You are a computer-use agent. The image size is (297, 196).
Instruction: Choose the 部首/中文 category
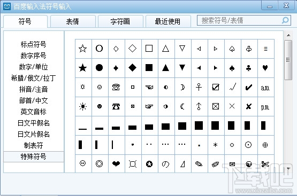(34, 100)
